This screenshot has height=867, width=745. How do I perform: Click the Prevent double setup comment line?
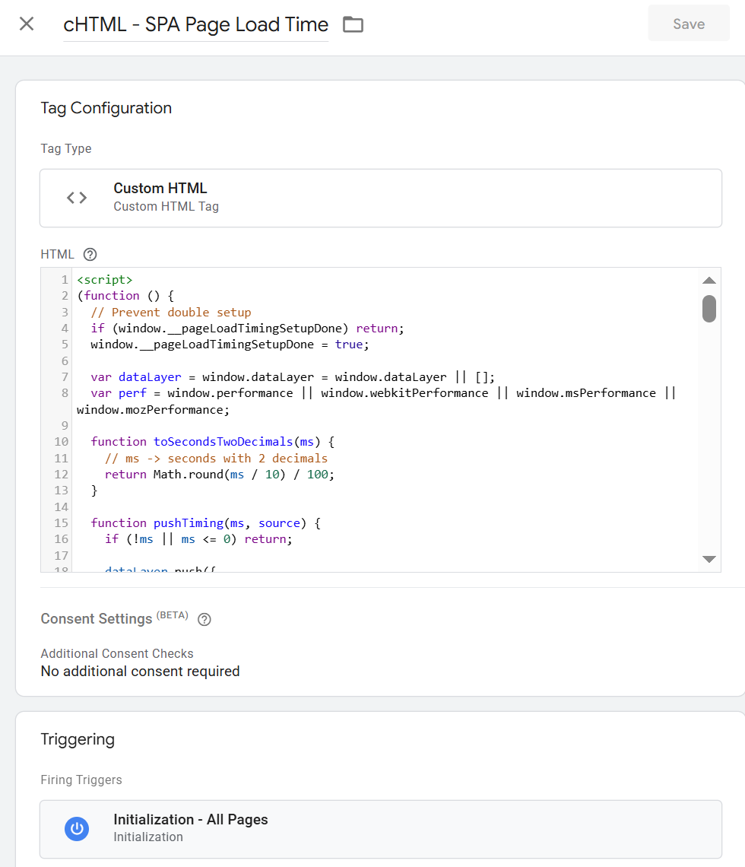(171, 313)
